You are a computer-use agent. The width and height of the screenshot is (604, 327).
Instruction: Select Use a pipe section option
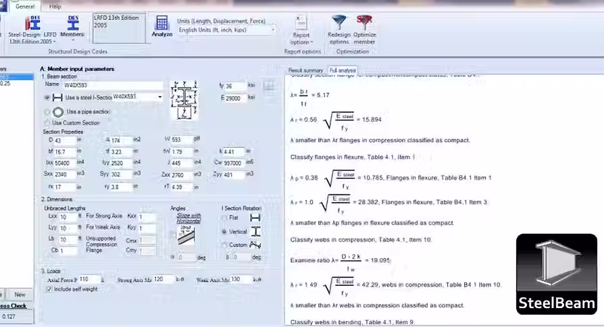pos(47,112)
